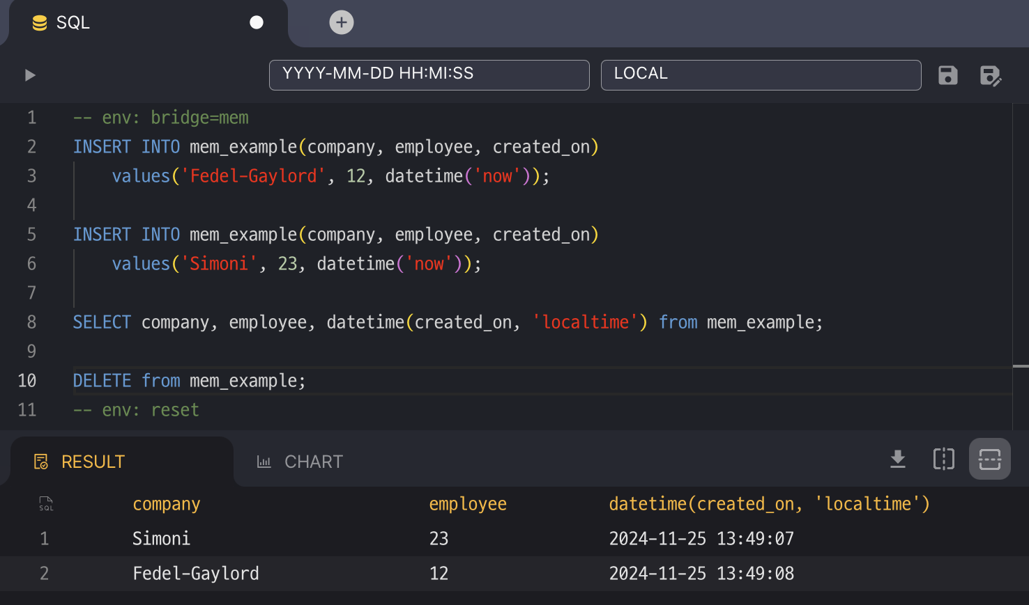1029x605 pixels.
Task: Open new tab with plus button
Action: pos(341,23)
